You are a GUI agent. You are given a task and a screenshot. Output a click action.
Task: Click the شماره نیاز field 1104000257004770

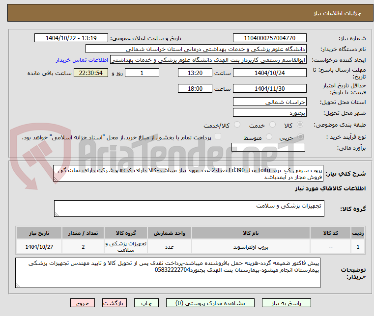pyautogui.click(x=269, y=38)
